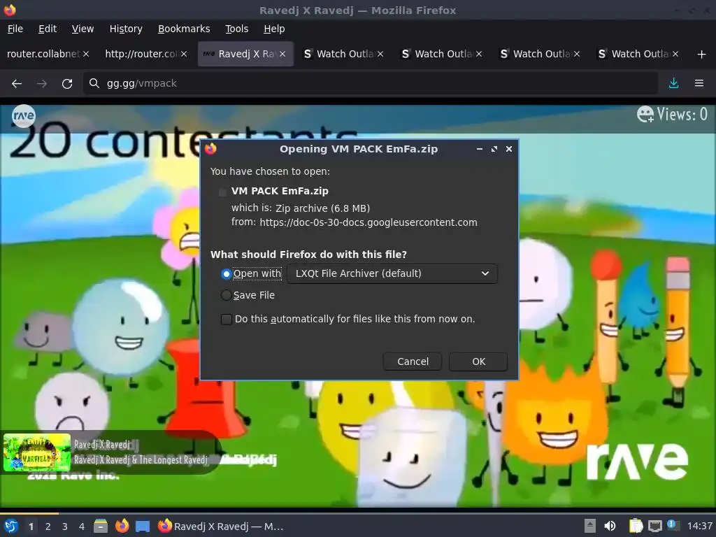
Task: Open the Firefox hamburger menu
Action: (699, 83)
